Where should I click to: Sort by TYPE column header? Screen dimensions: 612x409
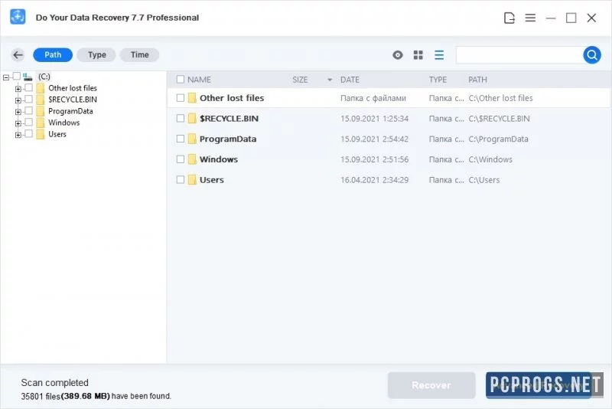pos(438,80)
